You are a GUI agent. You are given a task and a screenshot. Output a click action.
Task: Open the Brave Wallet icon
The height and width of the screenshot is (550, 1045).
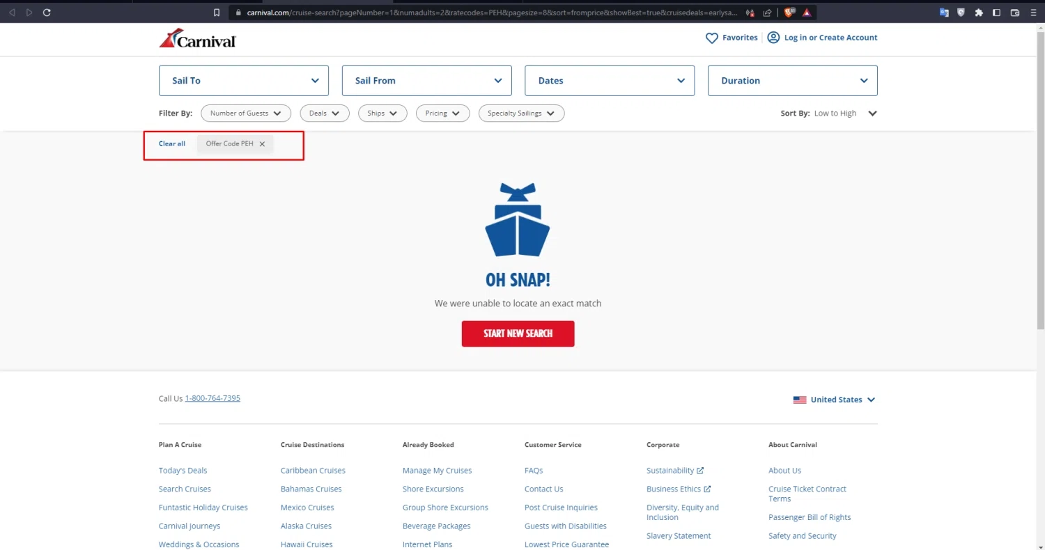[x=1015, y=13]
